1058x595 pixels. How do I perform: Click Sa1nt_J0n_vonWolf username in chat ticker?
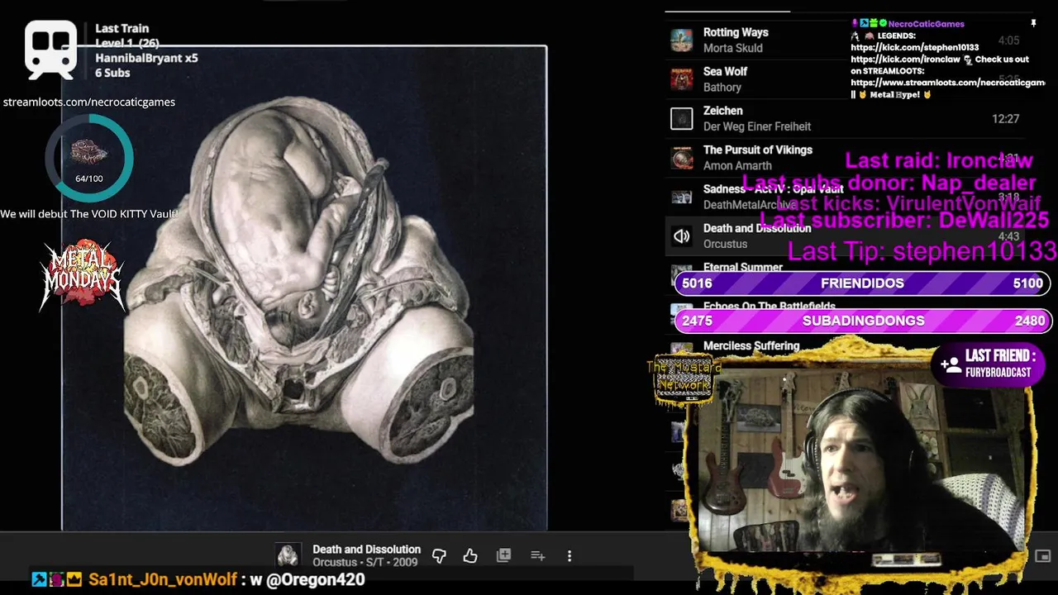(163, 579)
